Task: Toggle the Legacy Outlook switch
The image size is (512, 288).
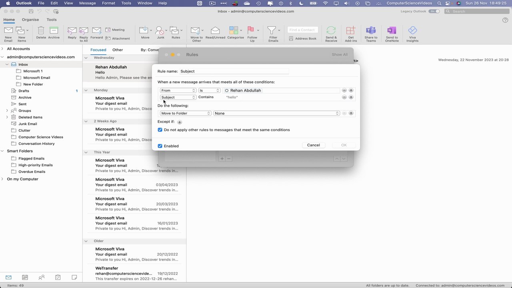Action: (x=434, y=11)
